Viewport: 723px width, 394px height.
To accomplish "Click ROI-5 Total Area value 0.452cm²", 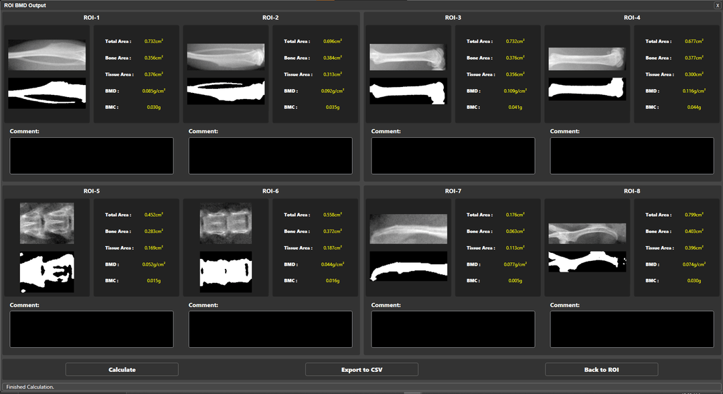I will (x=153, y=214).
